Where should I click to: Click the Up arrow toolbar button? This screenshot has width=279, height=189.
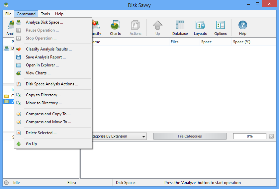point(158,28)
